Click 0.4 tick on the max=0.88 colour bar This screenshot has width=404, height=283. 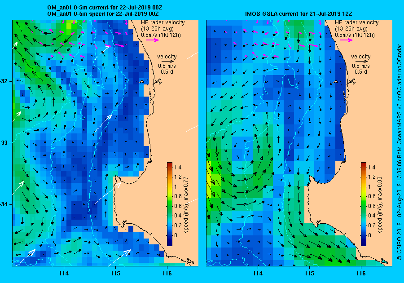point(372,216)
